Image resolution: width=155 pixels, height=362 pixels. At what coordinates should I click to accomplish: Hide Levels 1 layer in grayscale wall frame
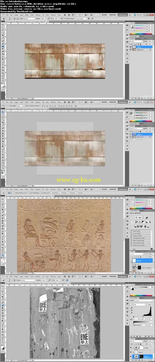pyautogui.click(x=131, y=348)
